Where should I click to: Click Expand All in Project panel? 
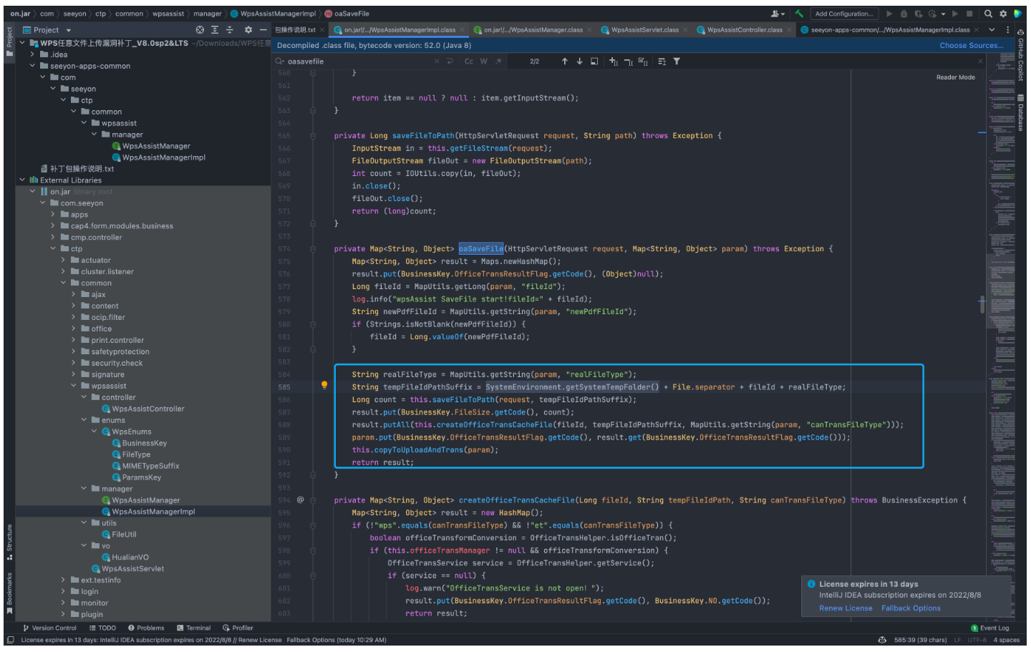[215, 30]
